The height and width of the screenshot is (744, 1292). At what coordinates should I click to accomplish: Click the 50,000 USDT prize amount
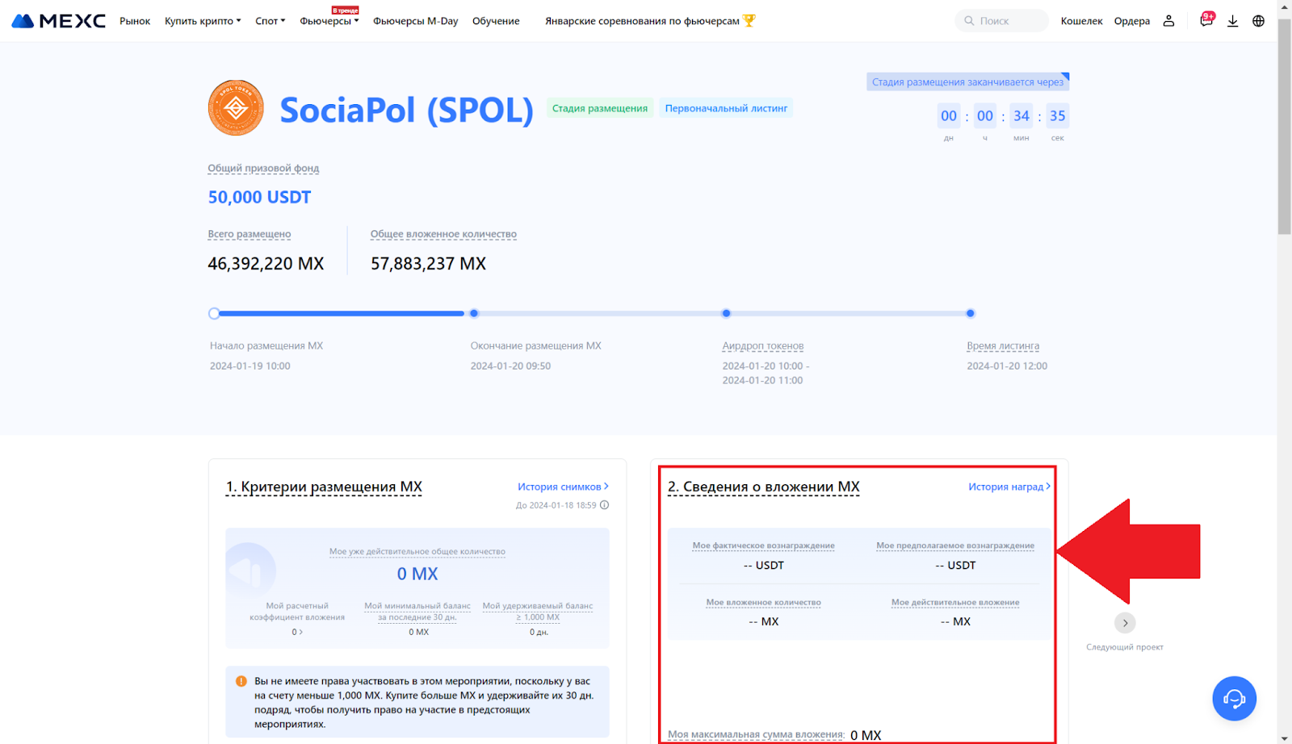(x=259, y=197)
